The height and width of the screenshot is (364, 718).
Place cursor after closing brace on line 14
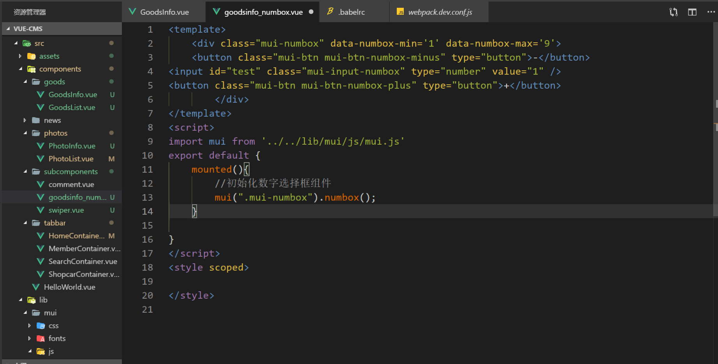(x=197, y=212)
